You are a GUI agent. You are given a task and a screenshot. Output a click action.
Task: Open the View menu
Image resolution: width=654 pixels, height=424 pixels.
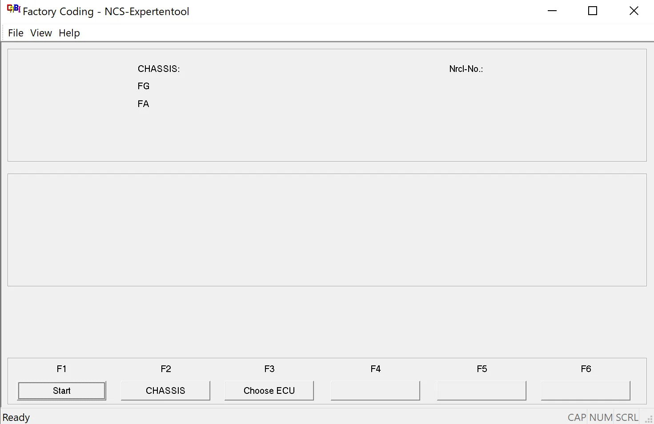pos(41,33)
